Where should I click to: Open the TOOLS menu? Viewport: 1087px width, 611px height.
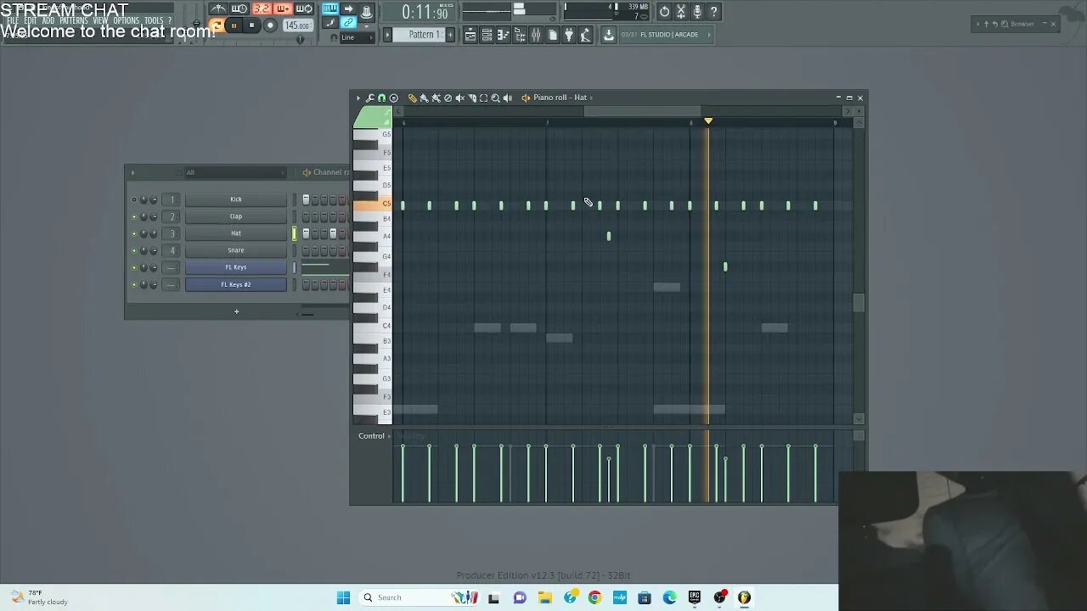154,20
